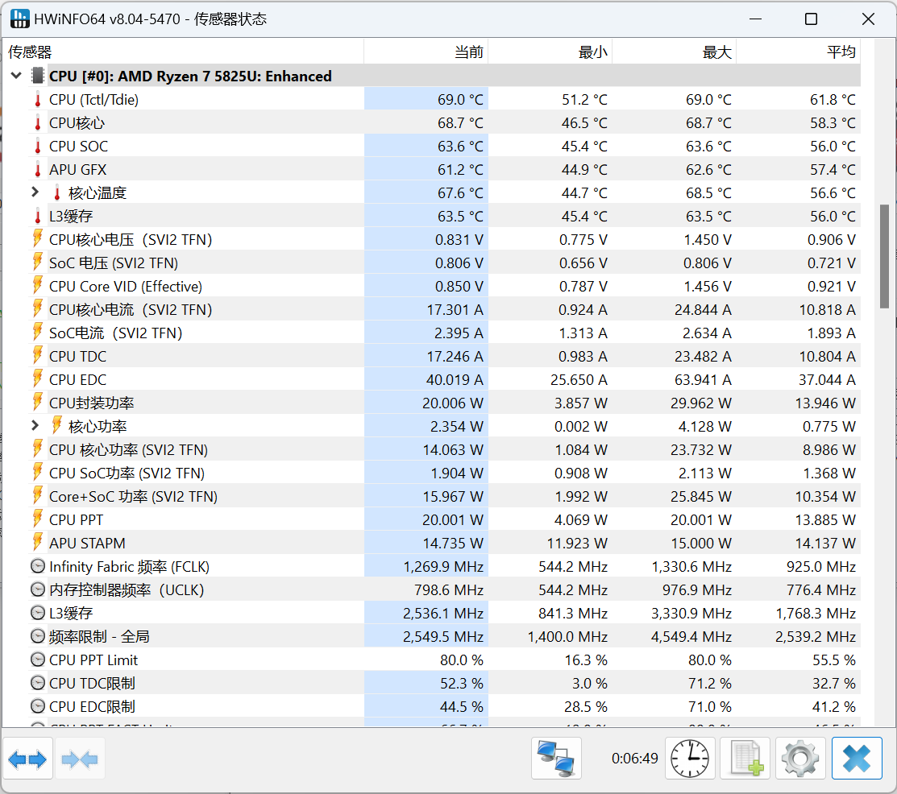
Task: Expand the 核心温度 sub-tree
Action: [x=35, y=193]
